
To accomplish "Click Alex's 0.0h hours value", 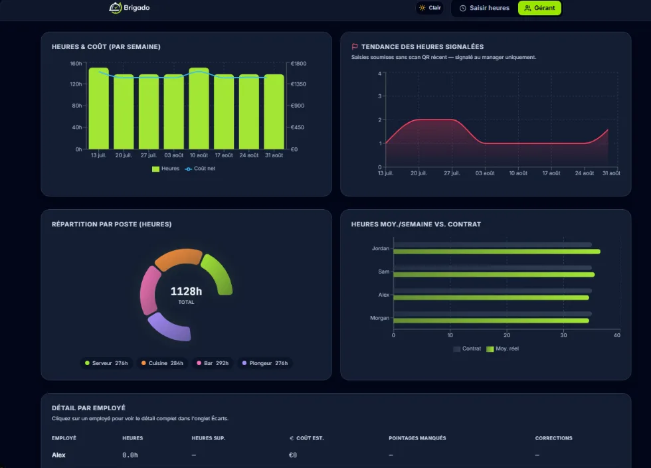I will (x=130, y=455).
